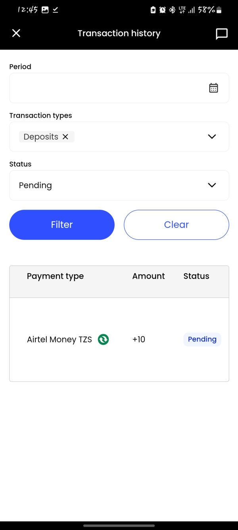
Task: Tap the picture notification icon
Action: click(x=45, y=10)
